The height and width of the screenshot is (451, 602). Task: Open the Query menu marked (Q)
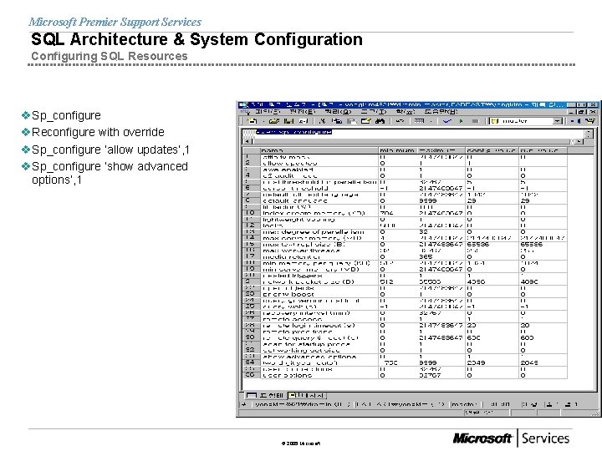tap(339, 112)
